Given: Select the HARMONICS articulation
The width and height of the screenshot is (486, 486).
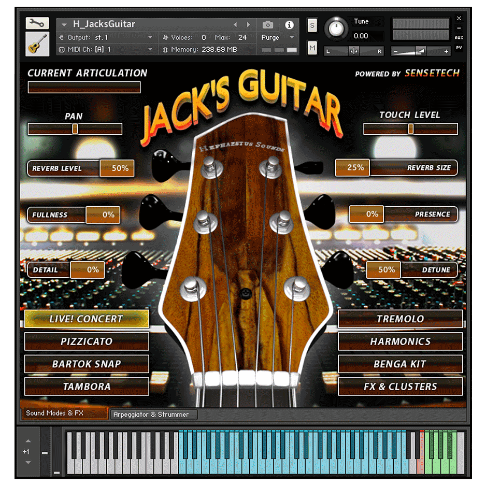Looking at the screenshot, I should point(400,341).
